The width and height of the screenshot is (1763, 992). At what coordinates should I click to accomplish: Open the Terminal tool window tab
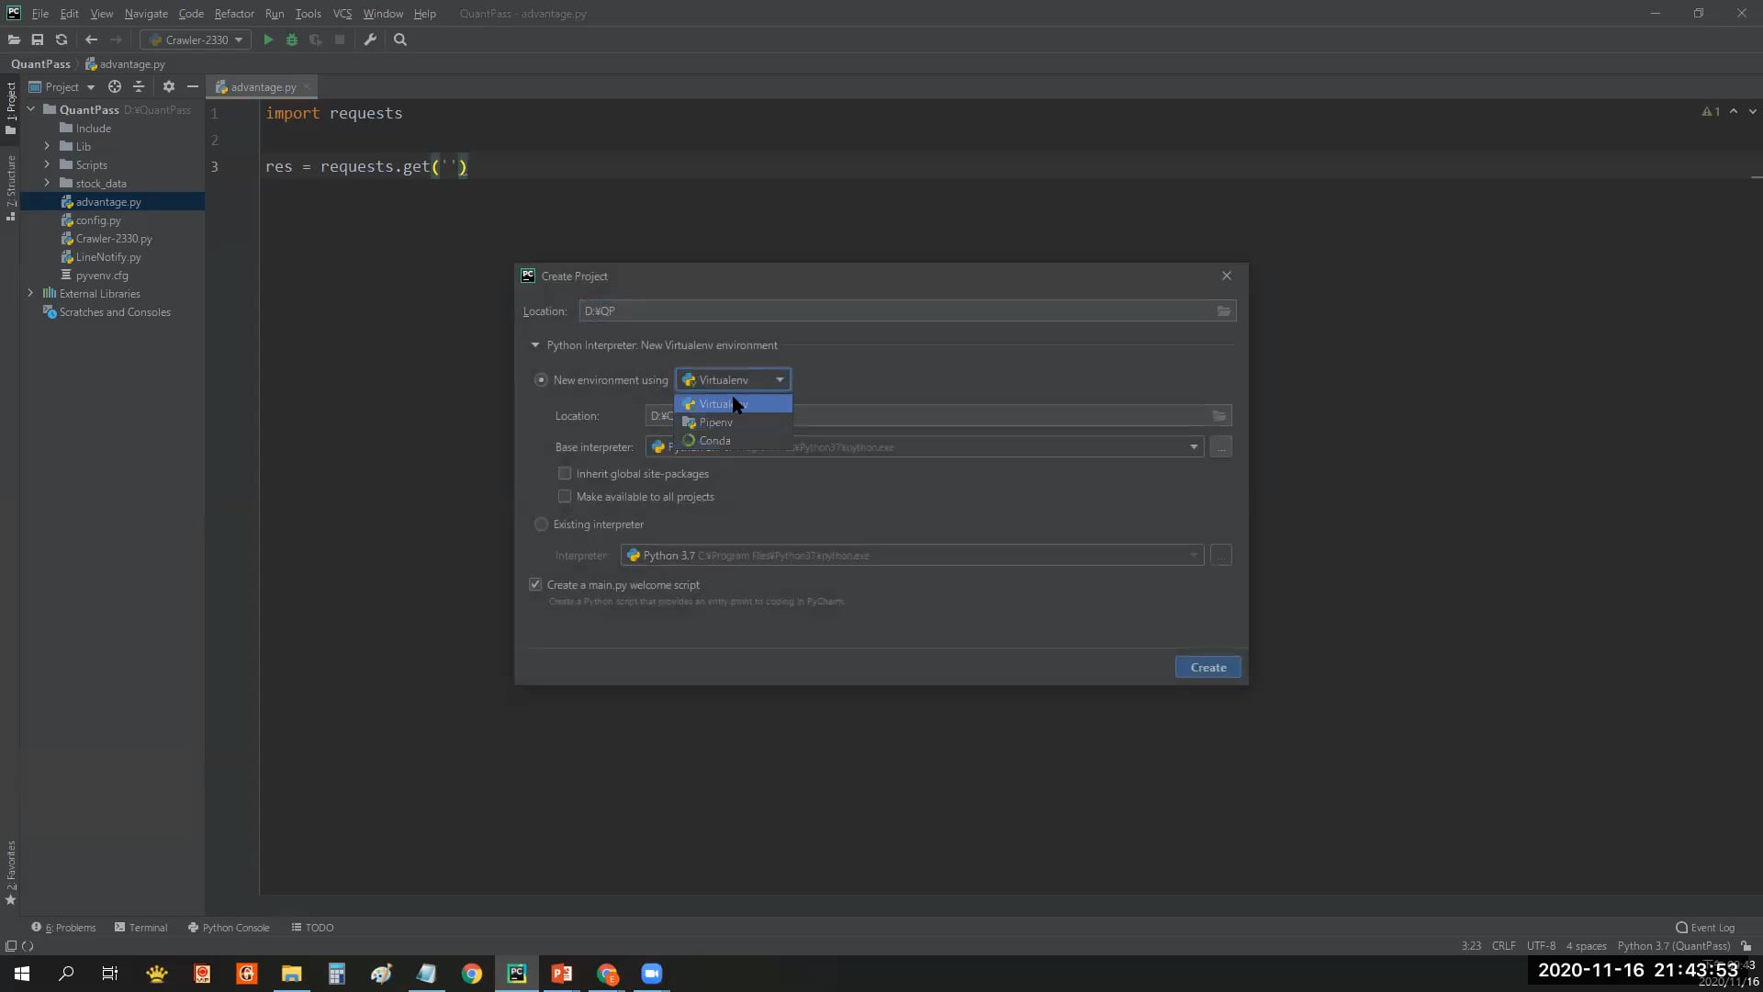pyautogui.click(x=140, y=928)
